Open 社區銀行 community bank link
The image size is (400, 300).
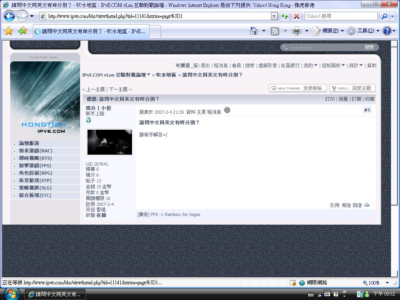tap(290, 66)
